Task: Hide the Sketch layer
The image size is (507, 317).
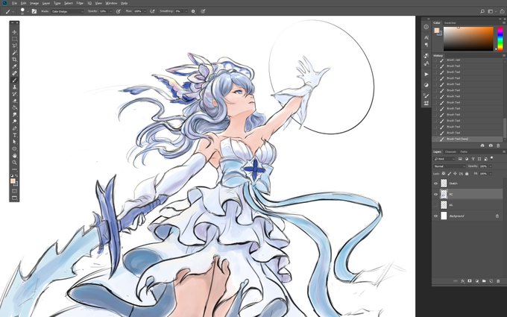Action: (436, 183)
